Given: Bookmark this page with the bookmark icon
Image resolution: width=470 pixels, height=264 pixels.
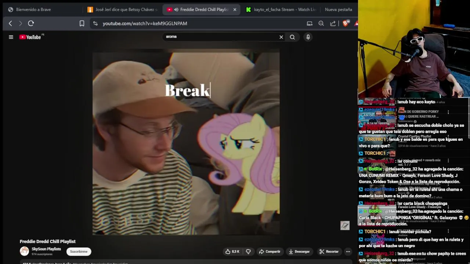Looking at the screenshot, I should (x=82, y=23).
